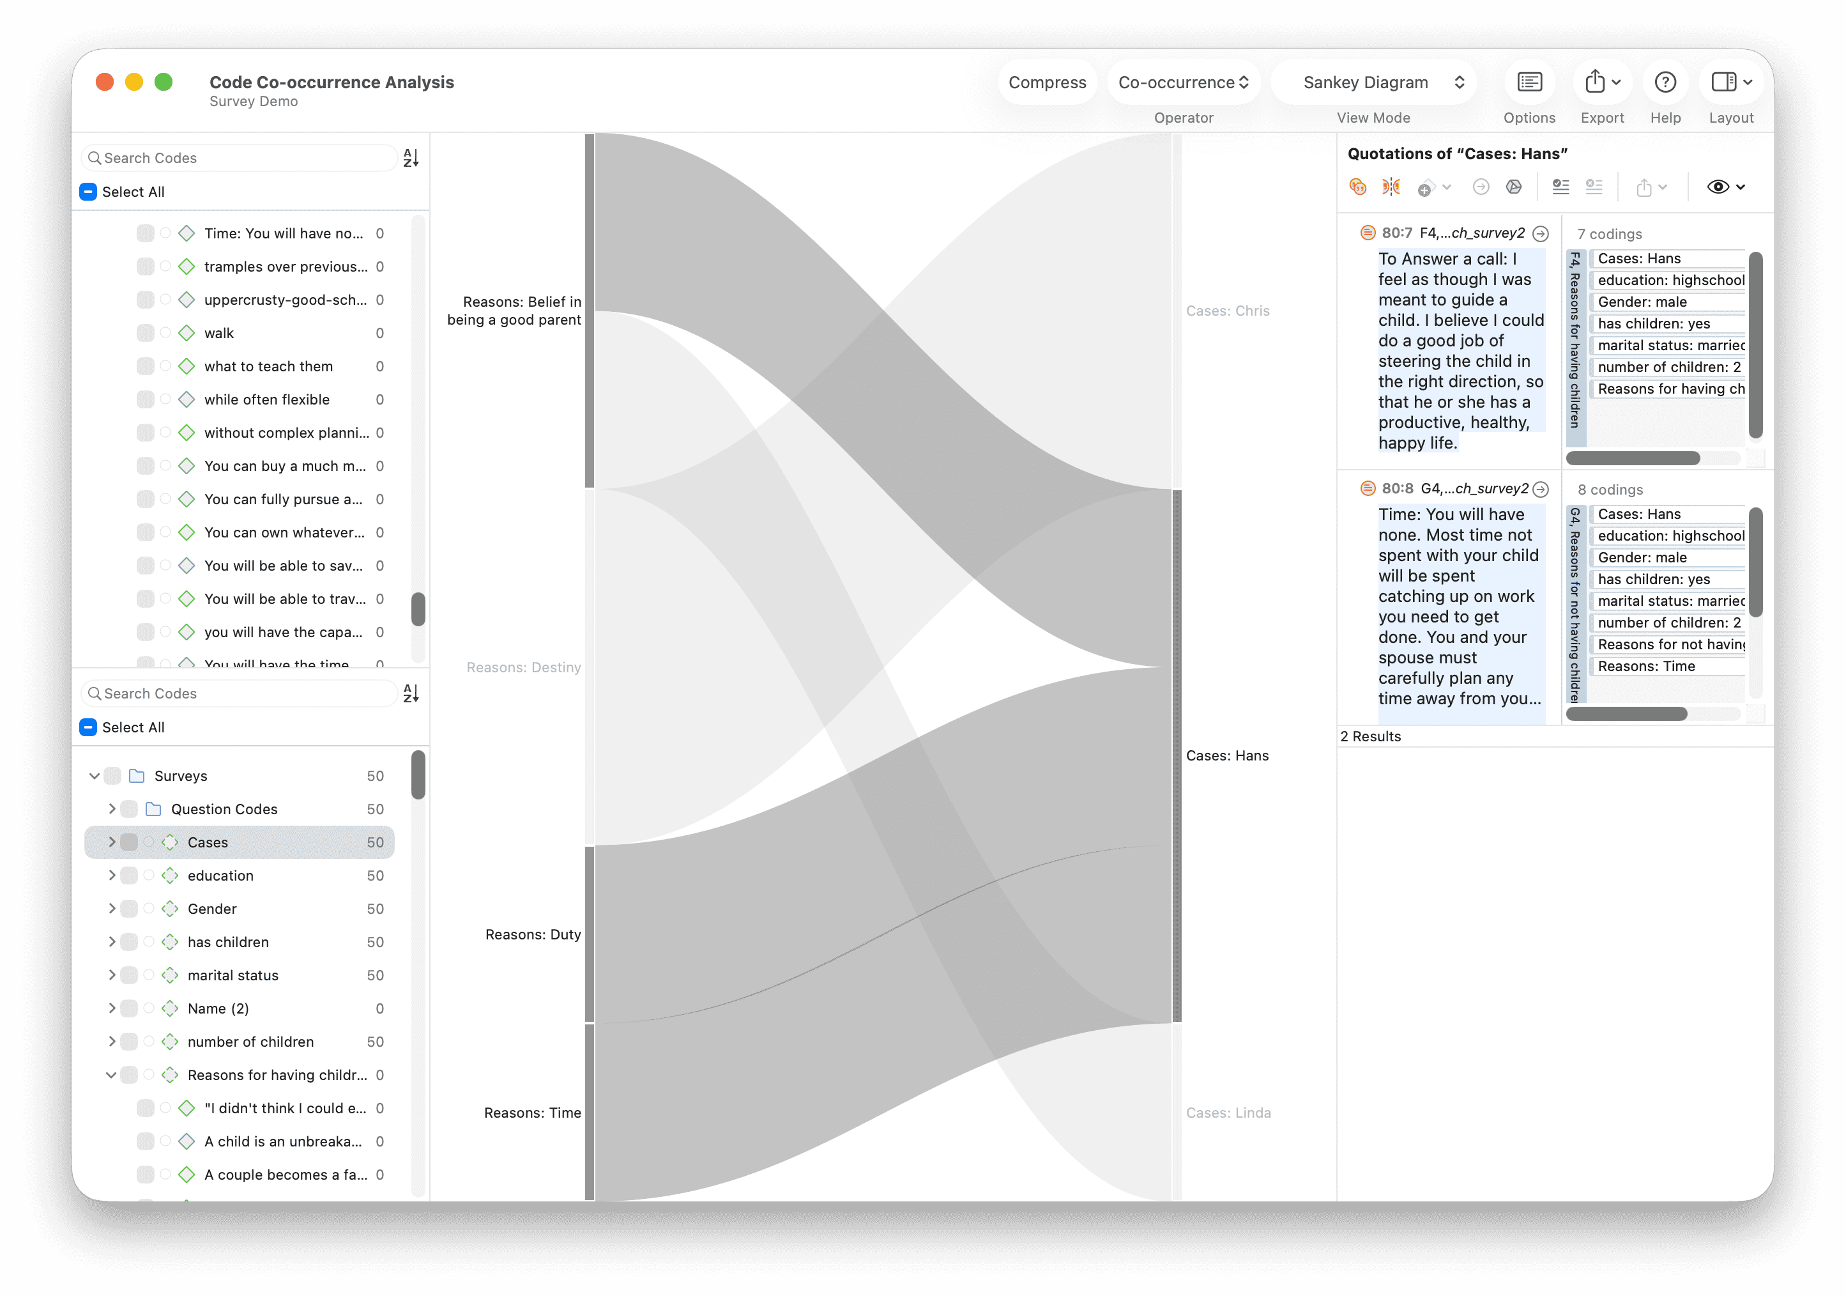Collapse Reasons for having children group
Screen dimensions: 1846x1296
click(111, 1075)
